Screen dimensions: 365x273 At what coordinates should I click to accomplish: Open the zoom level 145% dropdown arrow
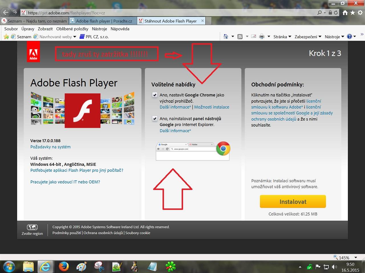pyautogui.click(x=356, y=258)
